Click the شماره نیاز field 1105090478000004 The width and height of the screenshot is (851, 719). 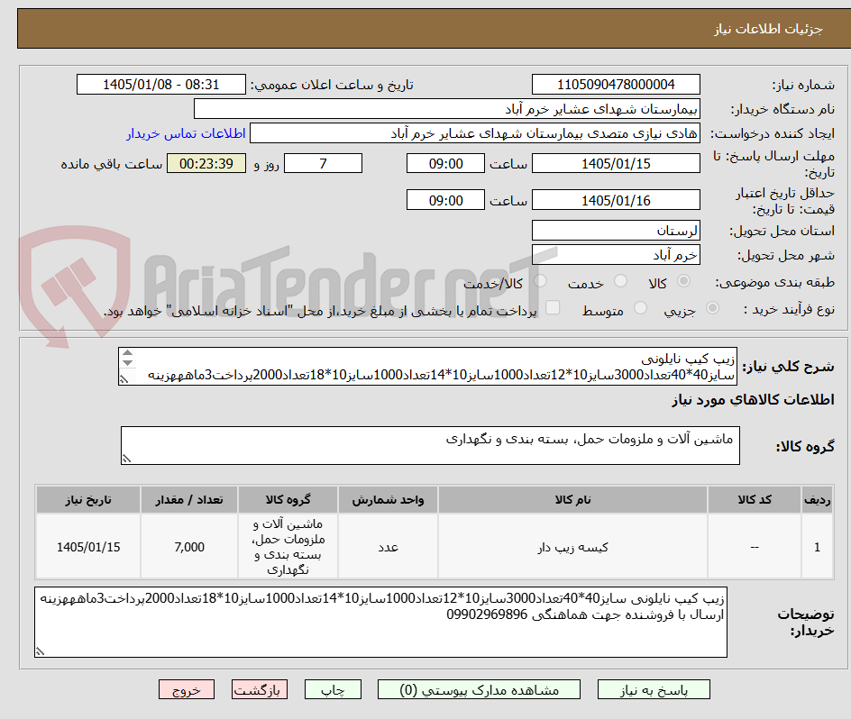(616, 85)
